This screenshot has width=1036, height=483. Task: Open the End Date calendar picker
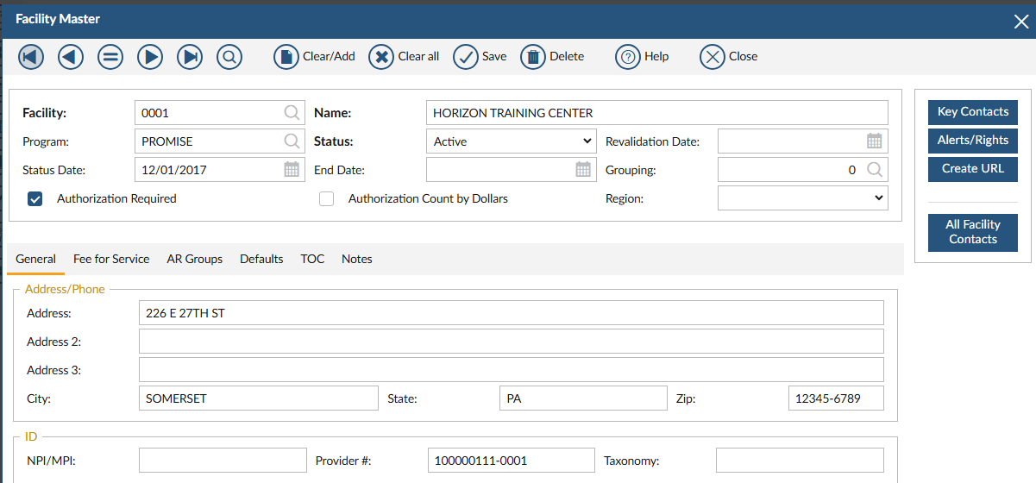(x=583, y=169)
